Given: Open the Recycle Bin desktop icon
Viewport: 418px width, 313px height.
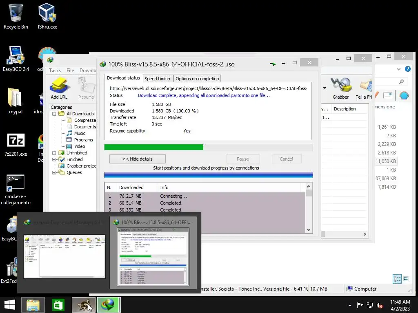Looking at the screenshot, I should pyautogui.click(x=16, y=16).
